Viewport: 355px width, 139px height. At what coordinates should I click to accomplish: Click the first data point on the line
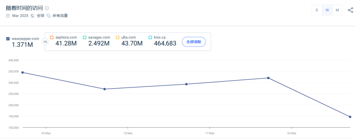(22, 72)
